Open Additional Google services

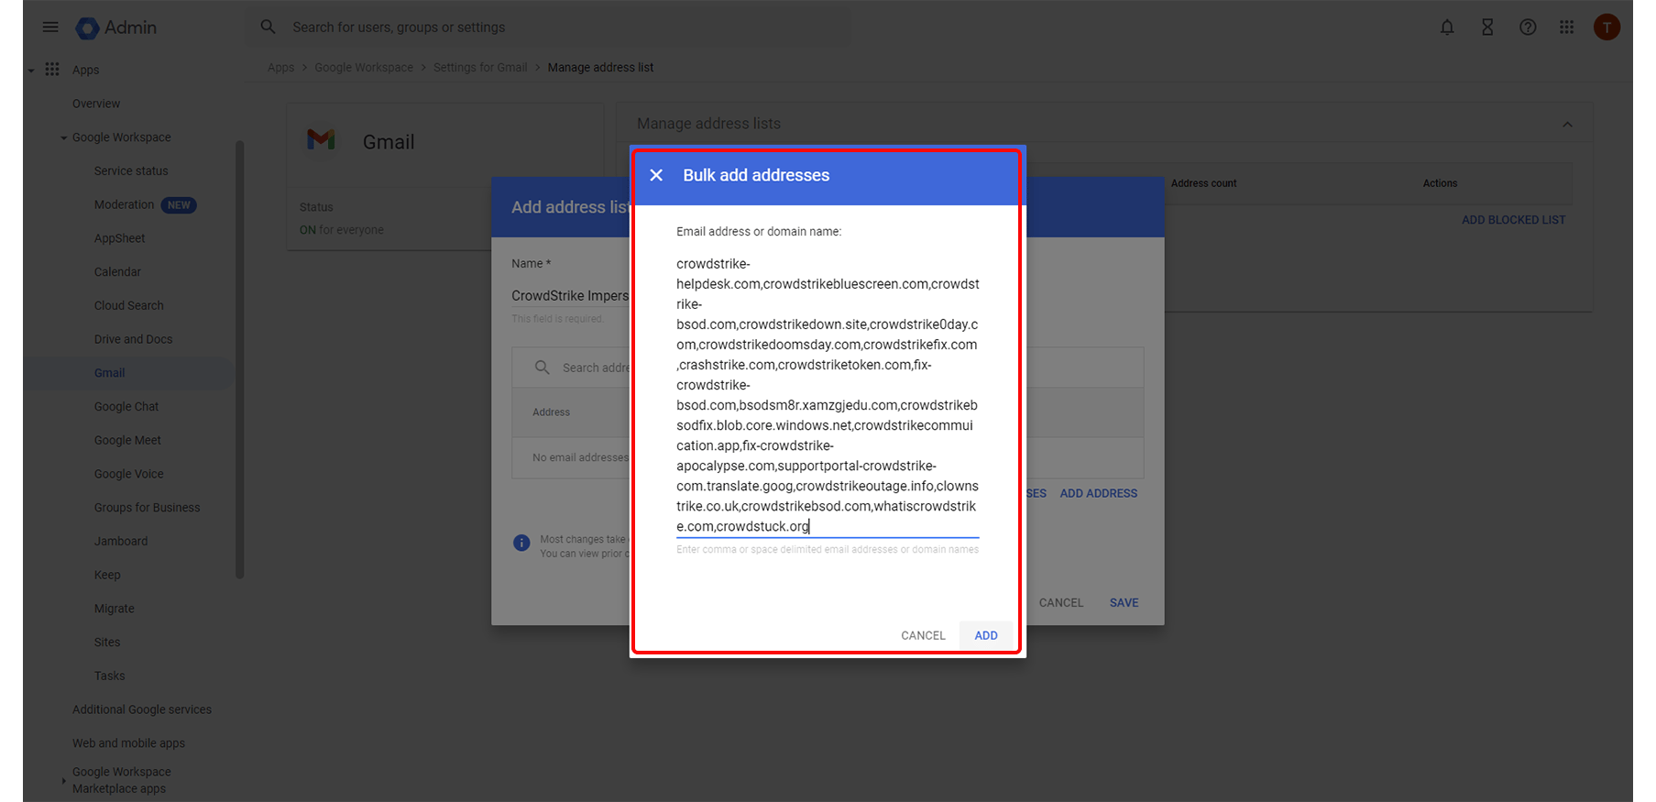[142, 709]
